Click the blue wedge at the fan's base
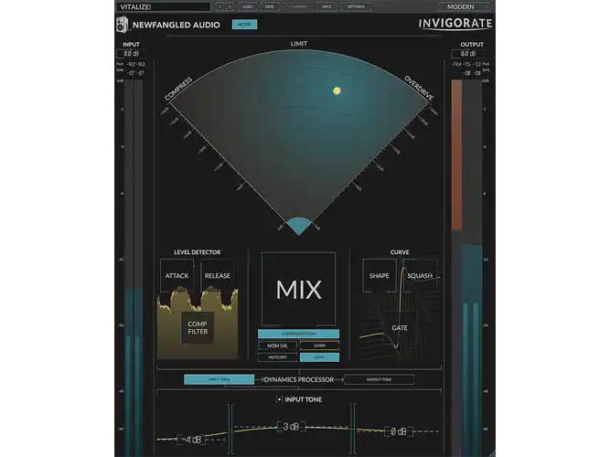The height and width of the screenshot is (457, 610). [299, 226]
